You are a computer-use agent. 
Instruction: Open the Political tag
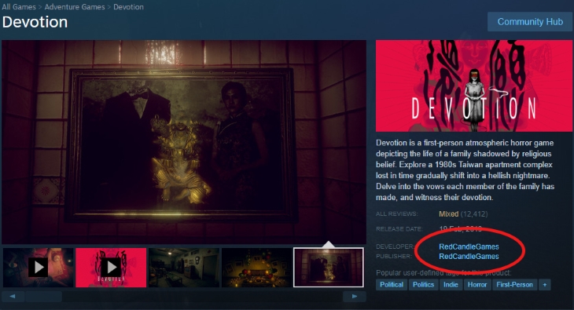(392, 284)
